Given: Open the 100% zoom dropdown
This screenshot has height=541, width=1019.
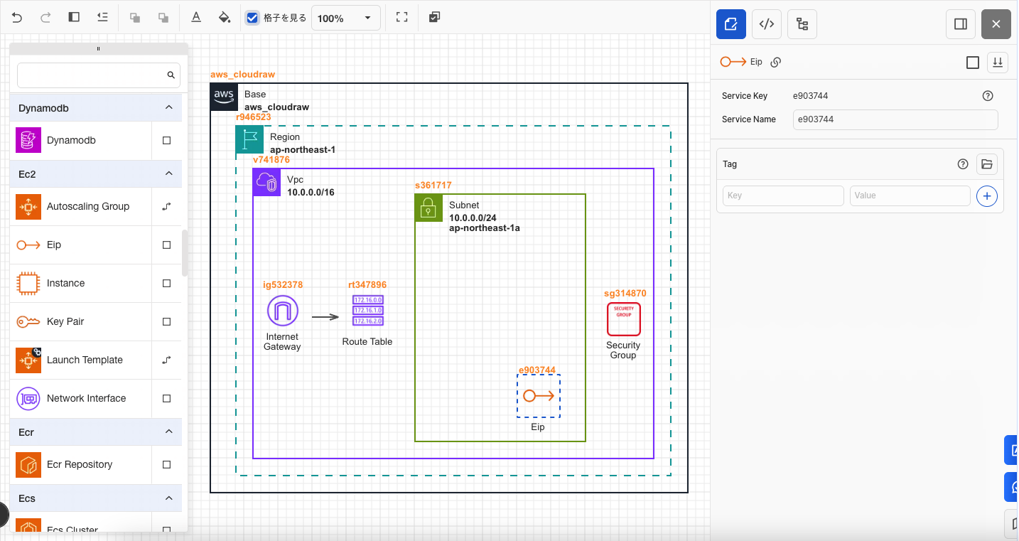Looking at the screenshot, I should tap(345, 18).
